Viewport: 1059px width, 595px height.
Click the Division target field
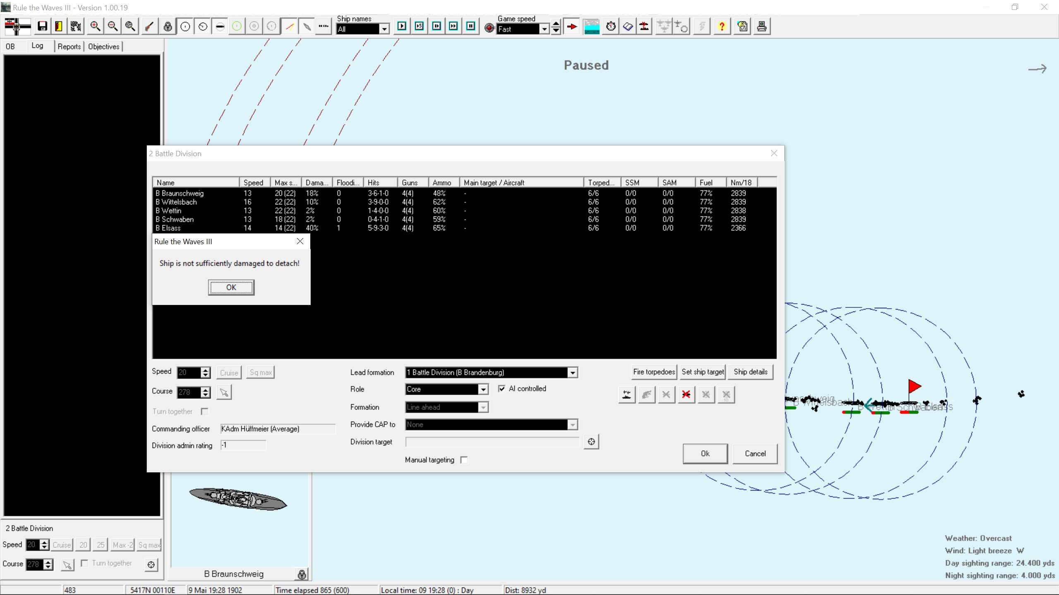(x=493, y=442)
